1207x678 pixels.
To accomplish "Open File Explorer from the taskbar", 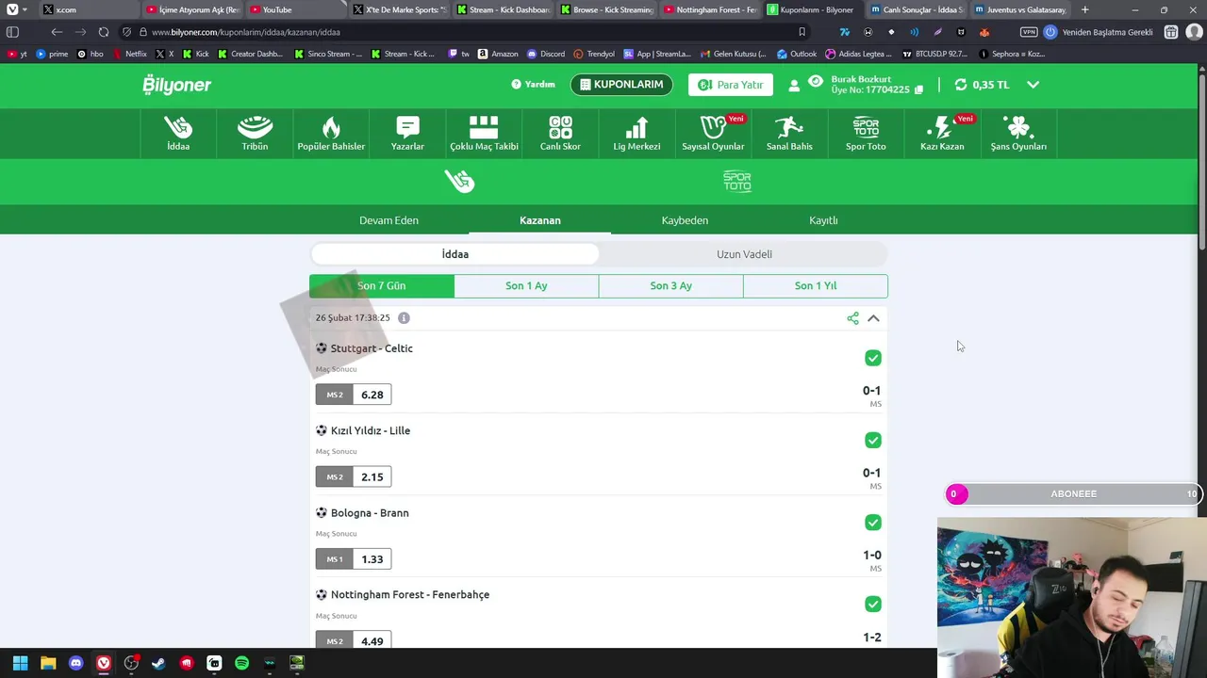I will click(x=48, y=663).
